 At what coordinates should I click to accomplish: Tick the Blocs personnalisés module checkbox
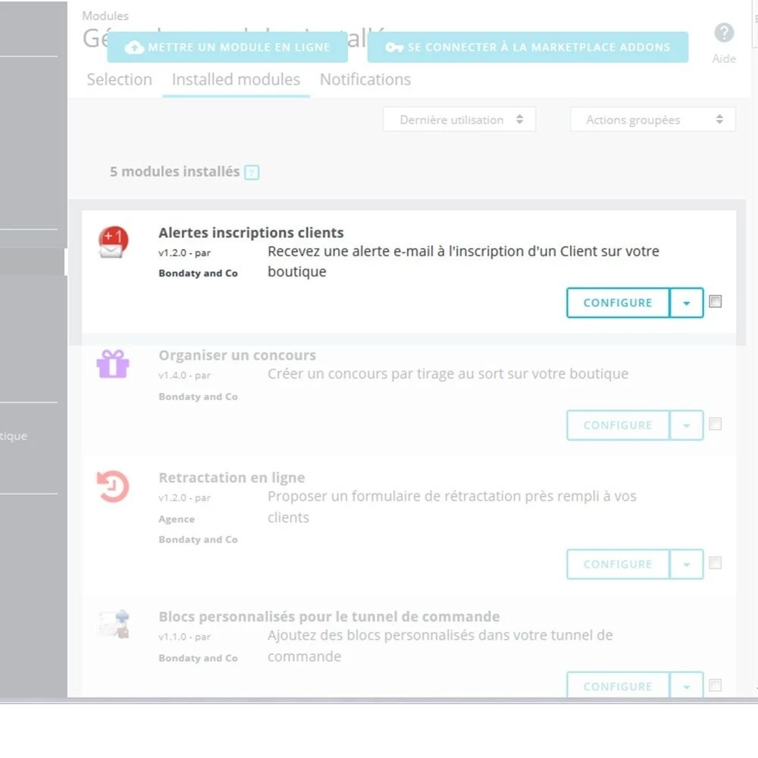pos(715,685)
